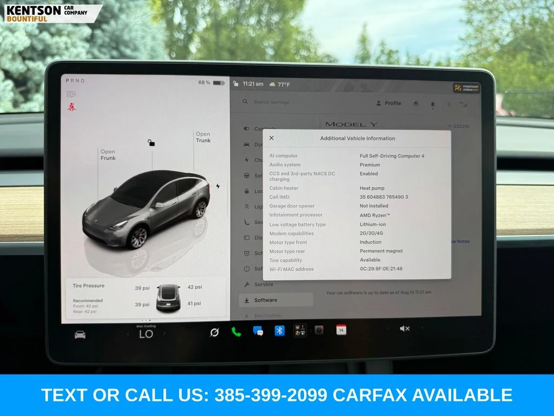Decrease volume with the left arrow
This screenshot has height=416, width=554.
point(388,329)
